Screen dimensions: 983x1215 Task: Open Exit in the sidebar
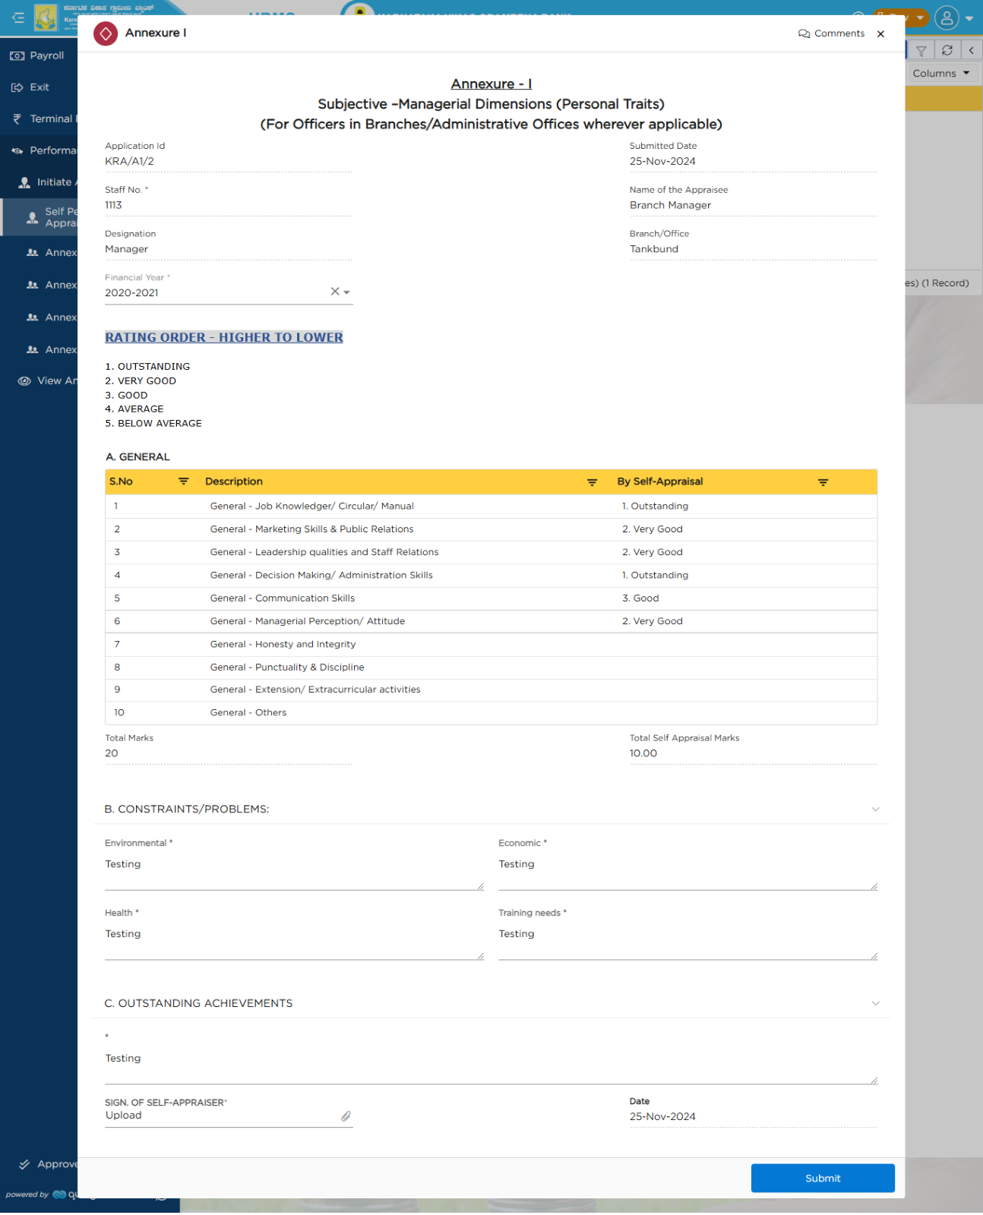(x=39, y=87)
